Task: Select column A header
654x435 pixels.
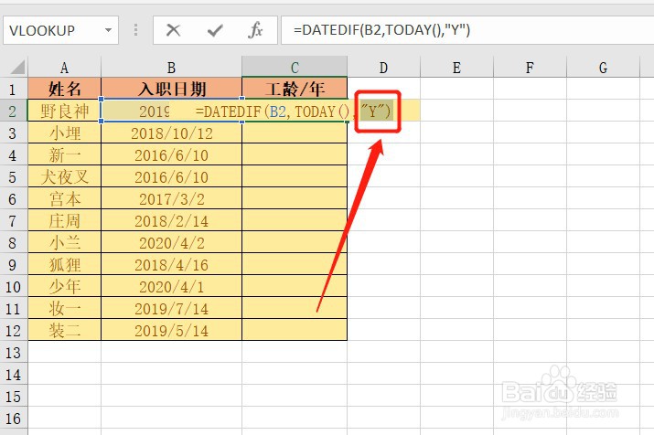Action: 64,67
